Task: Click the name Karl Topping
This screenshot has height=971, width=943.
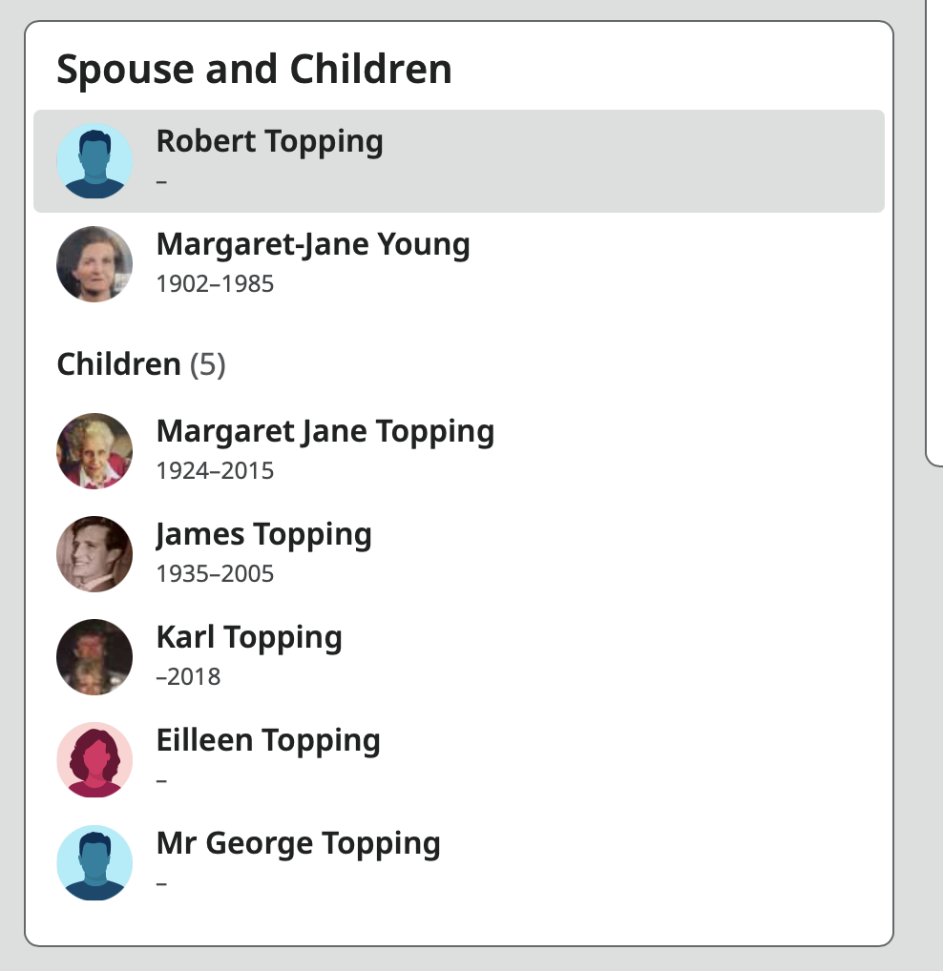Action: coord(249,637)
